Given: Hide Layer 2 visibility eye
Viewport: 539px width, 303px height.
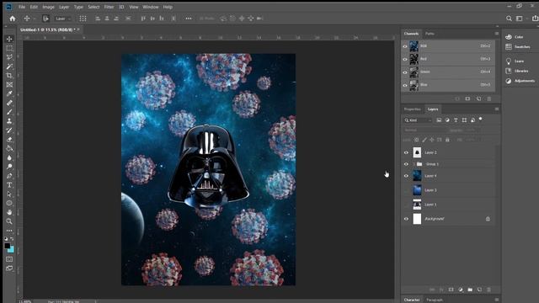Looking at the screenshot, I should click(406, 152).
